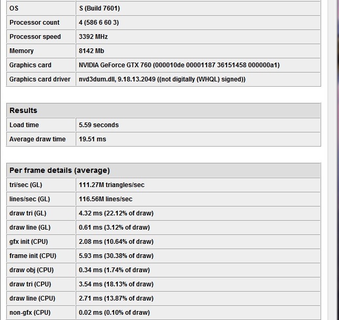Select the Average draw time 19.51 ms value
Image resolution: width=339 pixels, height=320 pixels.
(93, 139)
